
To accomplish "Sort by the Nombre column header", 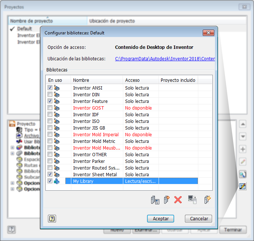I will (x=97, y=80).
